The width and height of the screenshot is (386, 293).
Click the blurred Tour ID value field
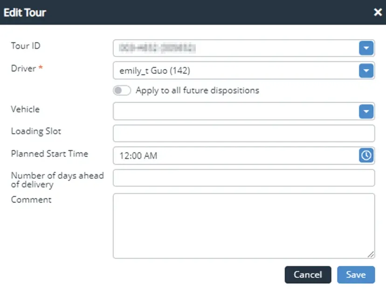pyautogui.click(x=235, y=48)
